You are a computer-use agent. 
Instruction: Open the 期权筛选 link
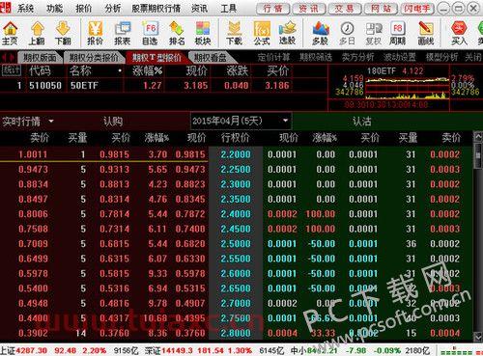click(x=316, y=58)
